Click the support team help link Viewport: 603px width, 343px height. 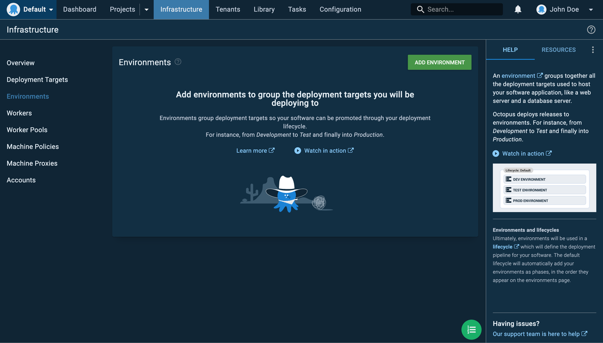point(537,333)
